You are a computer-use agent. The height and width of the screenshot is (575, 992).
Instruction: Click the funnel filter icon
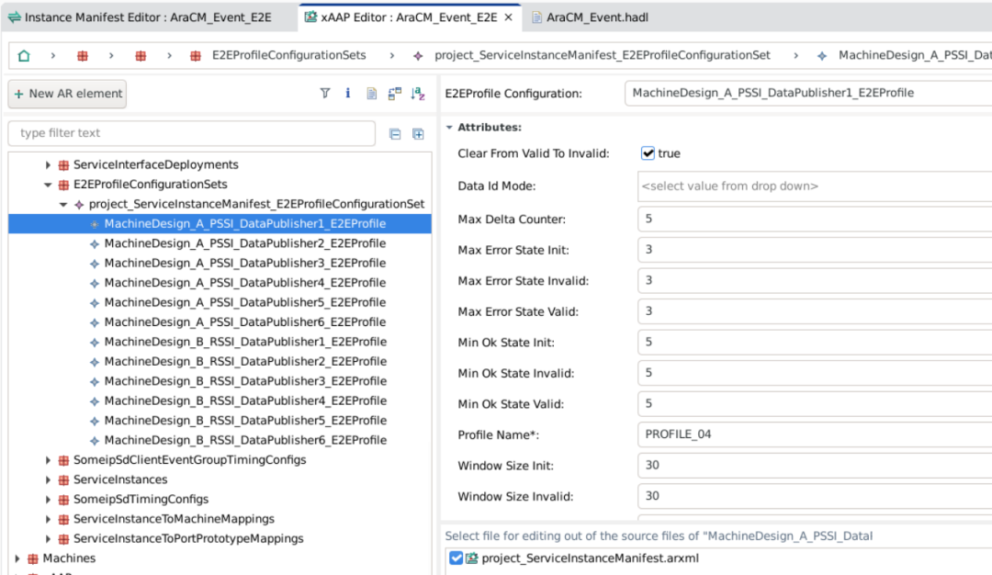coord(325,94)
